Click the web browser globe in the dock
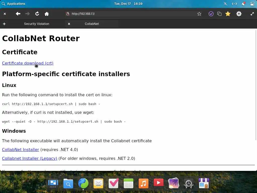The height and width of the screenshot is (193, 257). click(x=83, y=183)
